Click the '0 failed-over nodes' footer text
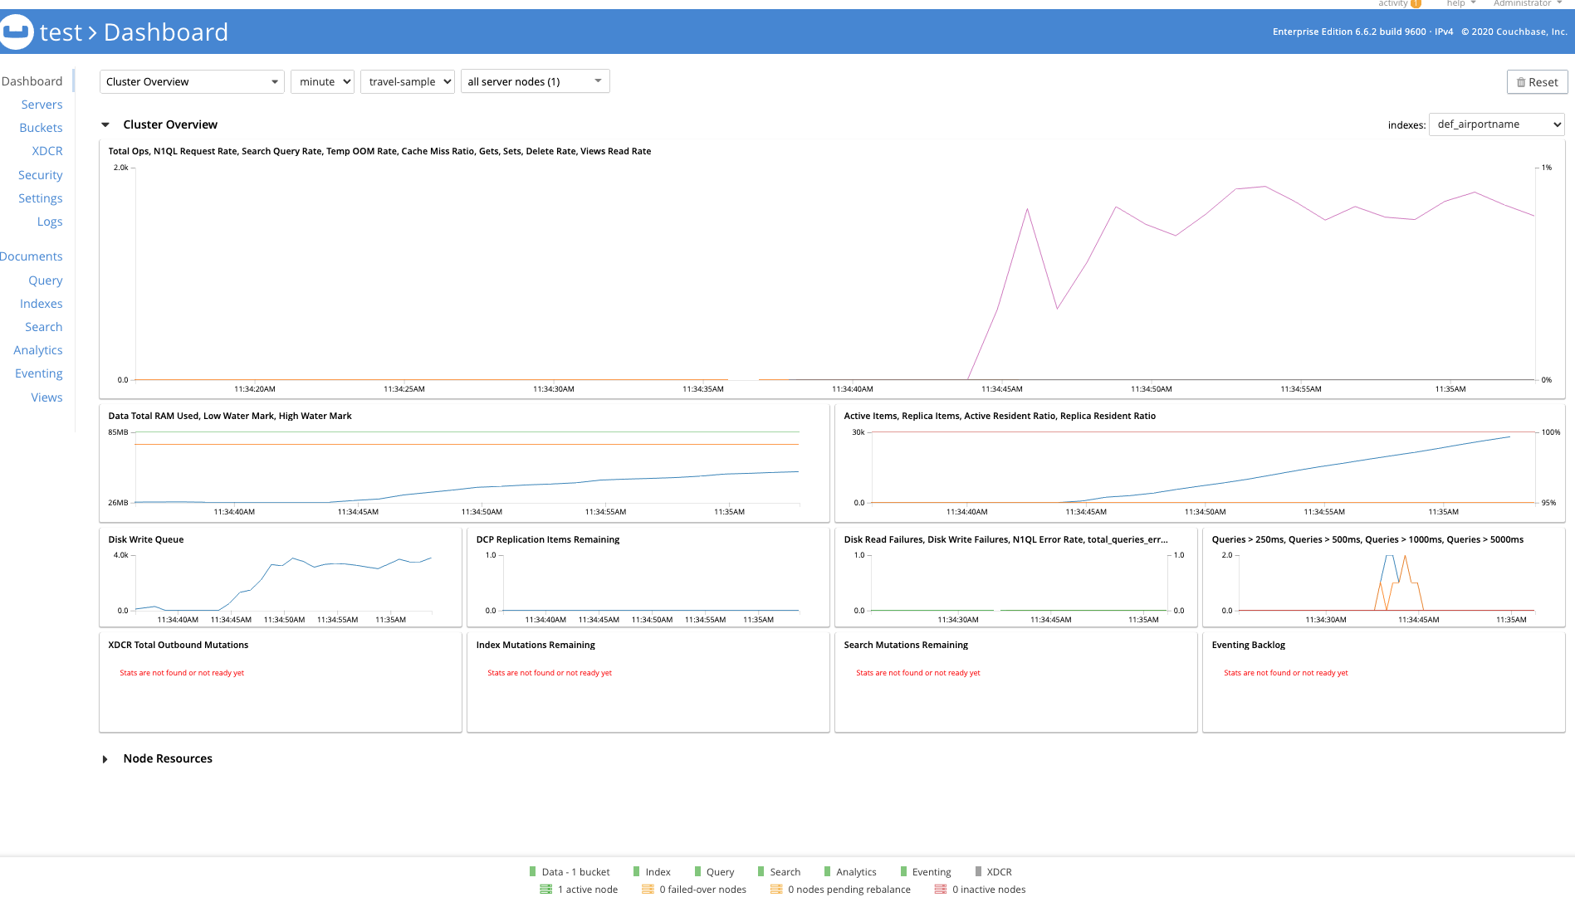 (703, 890)
